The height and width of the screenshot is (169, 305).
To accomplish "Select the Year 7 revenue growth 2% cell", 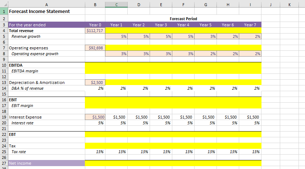I will [x=250, y=36].
